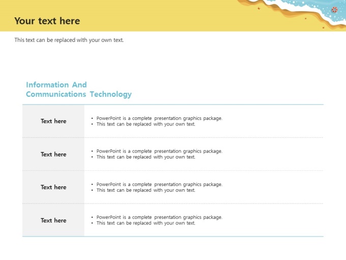Viewport: 346px width, 260px height.
Task: Click the 'Your text here' slide title
Action: click(47, 21)
